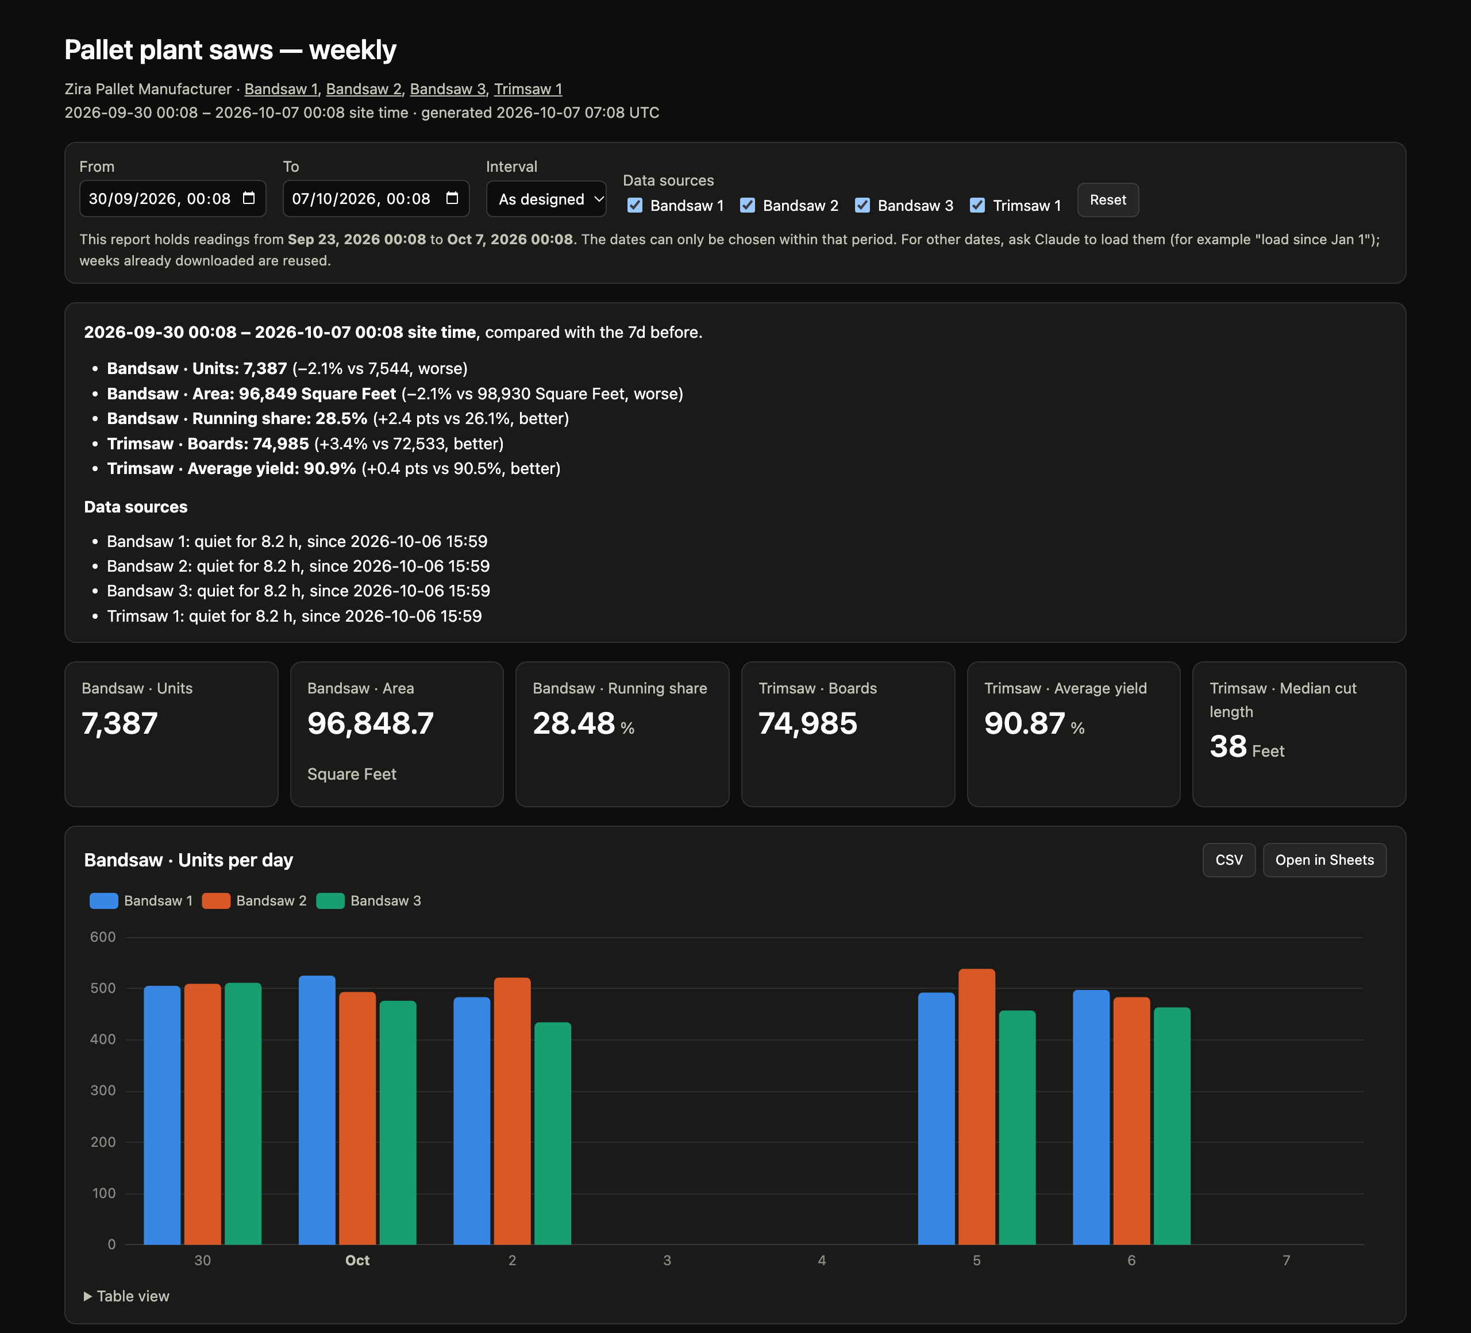Select the Trimsaw · Median cut length card
Image resolution: width=1471 pixels, height=1333 pixels.
(x=1299, y=734)
